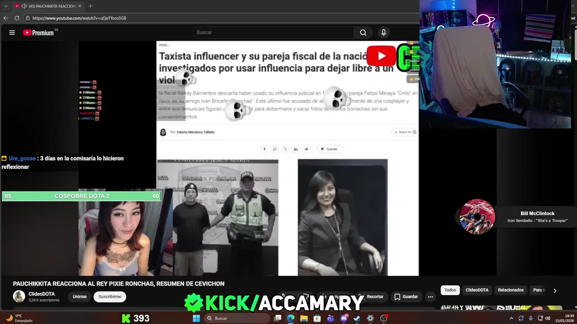Show more chips with right arrow
This screenshot has height=324, width=577.
pyautogui.click(x=555, y=290)
